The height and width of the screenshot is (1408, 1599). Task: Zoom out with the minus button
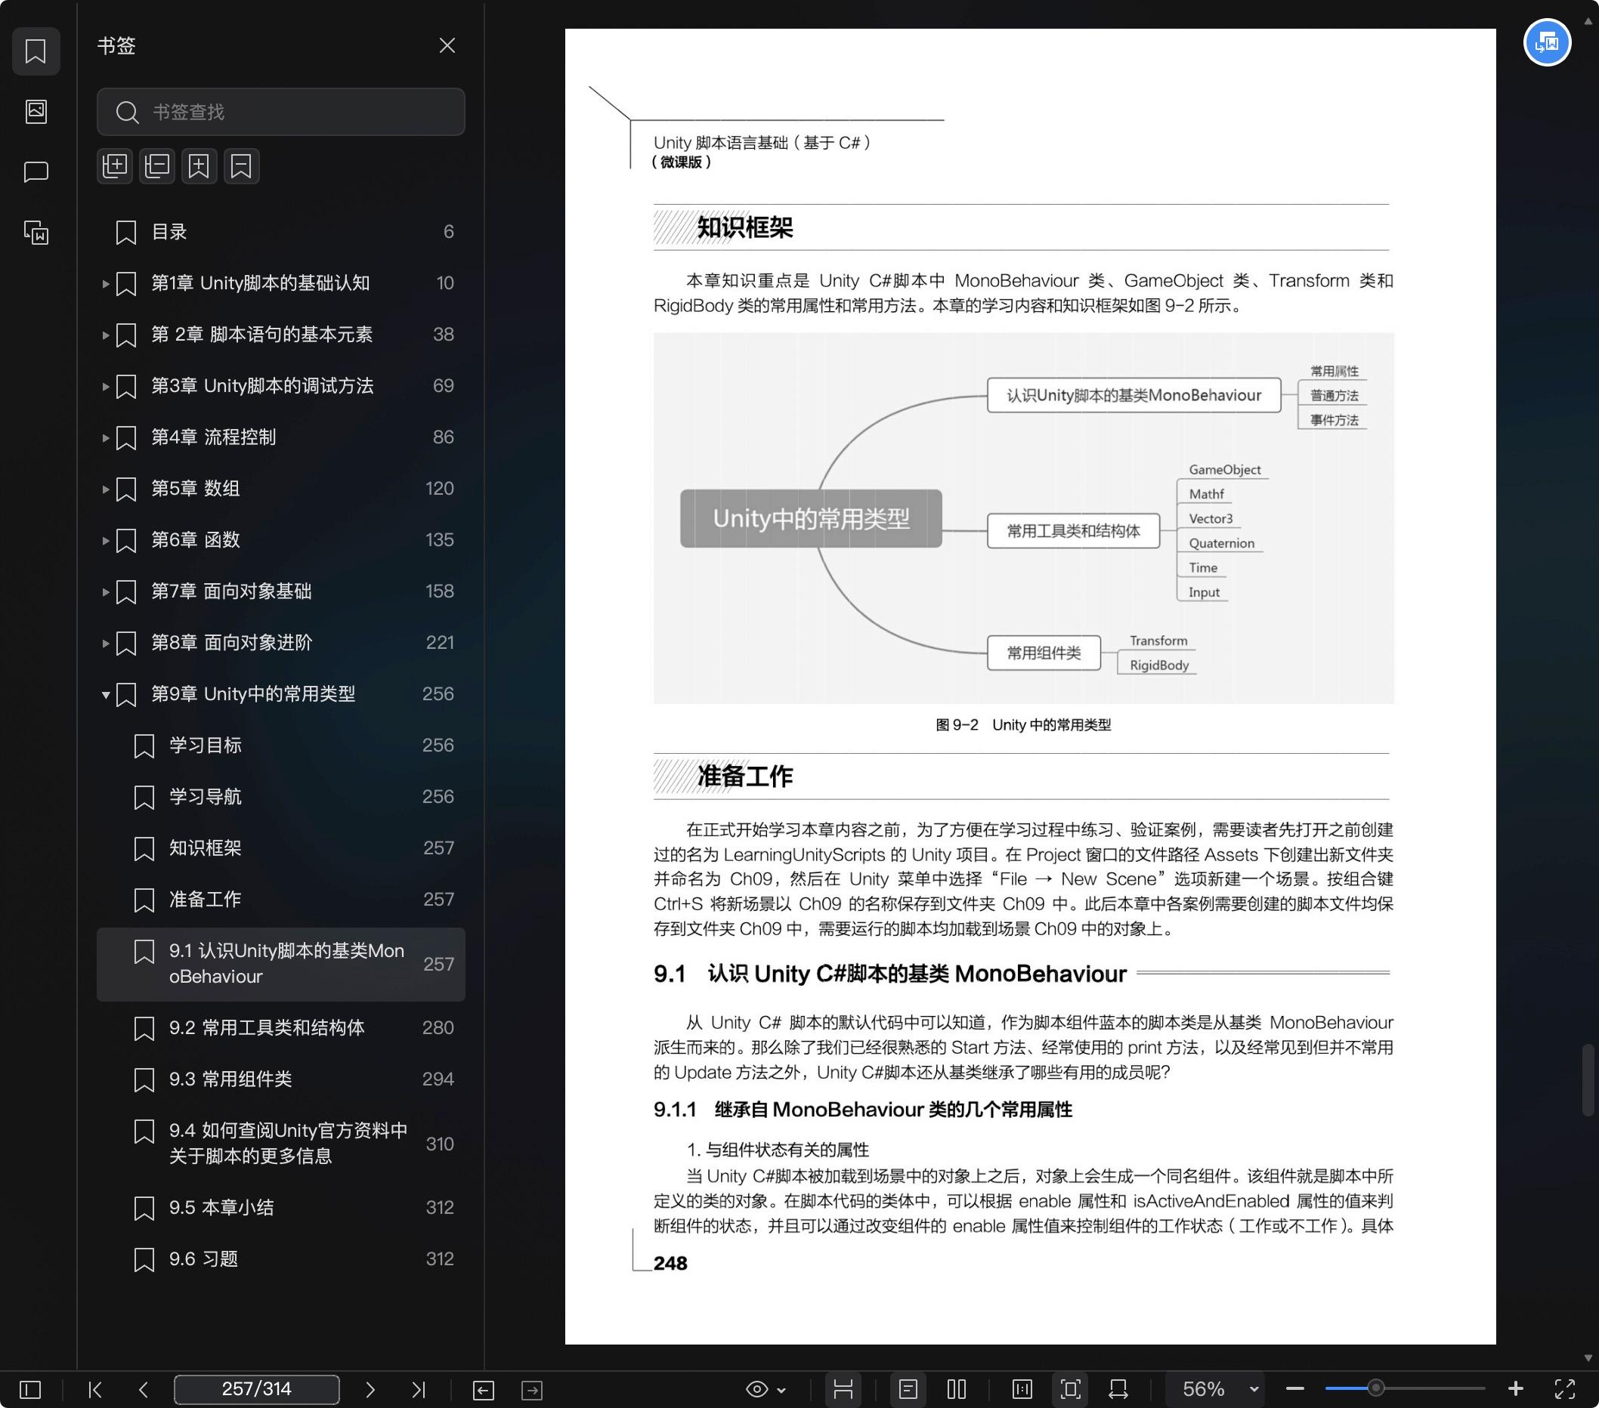pyautogui.click(x=1294, y=1389)
